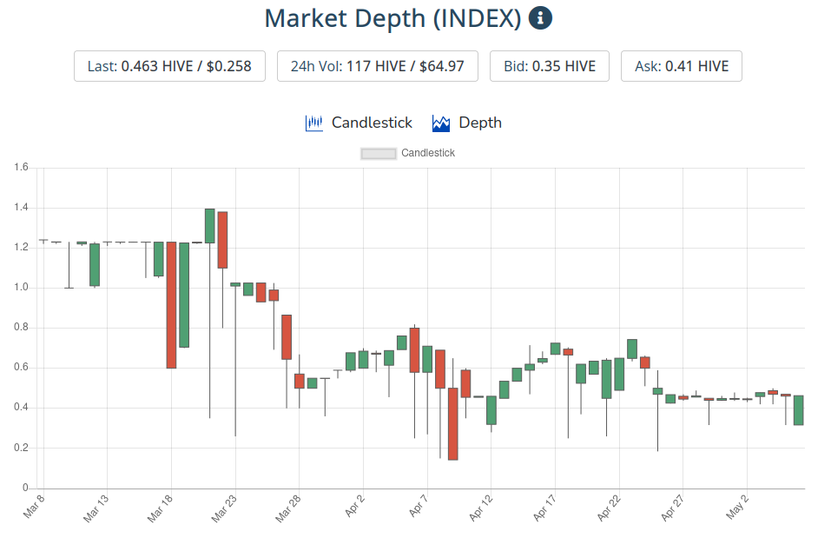Click the 1.2 y-axis value
The image size is (831, 545).
[21, 248]
